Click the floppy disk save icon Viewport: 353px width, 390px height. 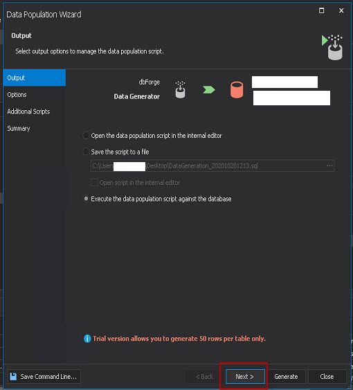(x=13, y=376)
